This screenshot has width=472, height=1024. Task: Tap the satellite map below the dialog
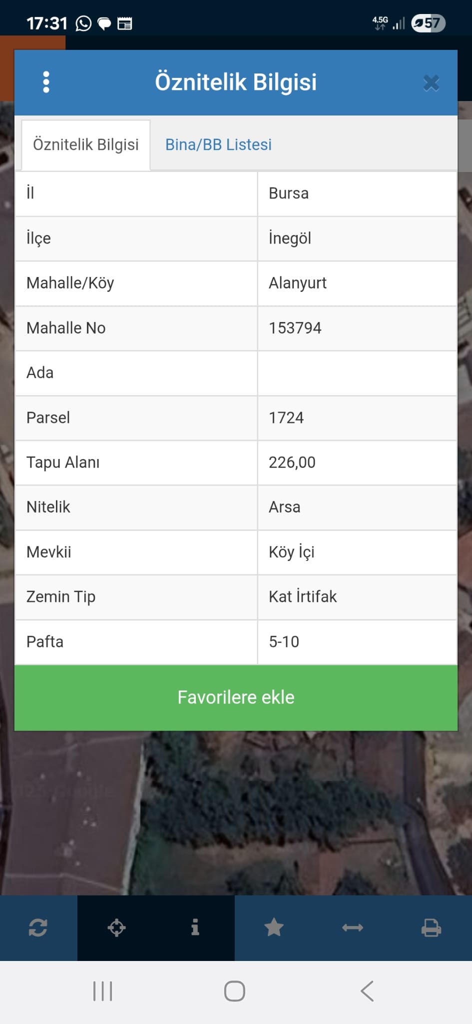pyautogui.click(x=236, y=812)
